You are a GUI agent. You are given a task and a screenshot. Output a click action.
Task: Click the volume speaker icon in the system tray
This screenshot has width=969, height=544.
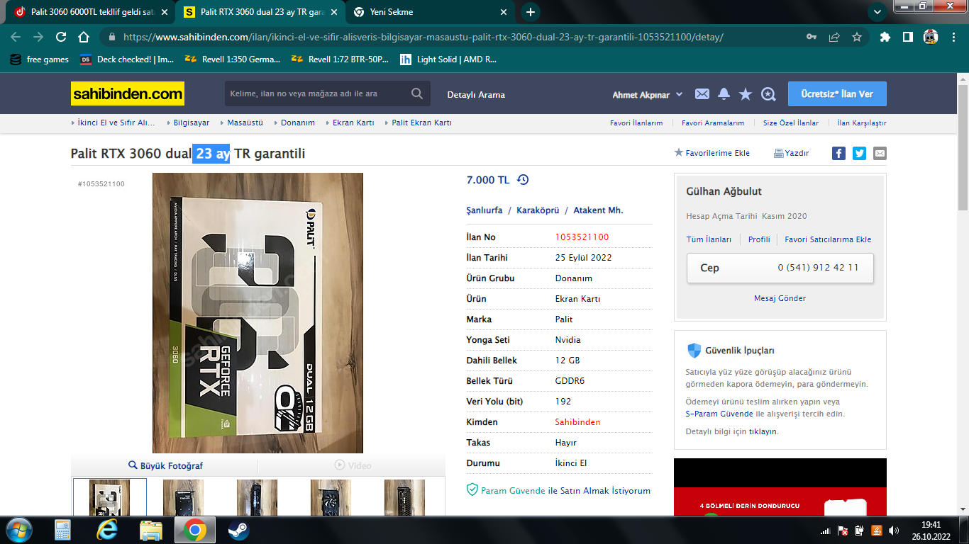[x=894, y=531]
